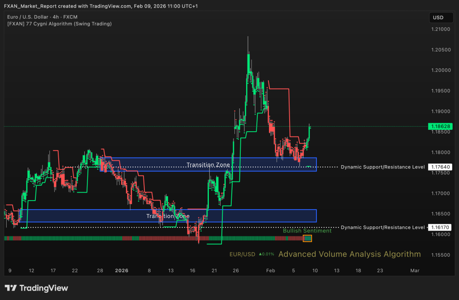
Task: Select the lower Transition Zone rectangle label
Action: 168,216
